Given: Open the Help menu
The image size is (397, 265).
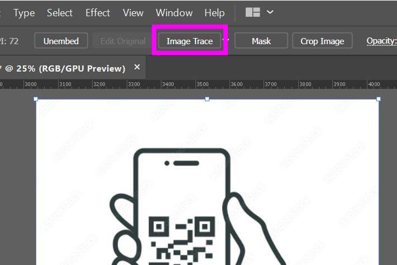Looking at the screenshot, I should point(214,13).
